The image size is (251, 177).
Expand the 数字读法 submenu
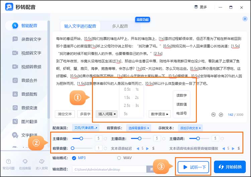coord(160,114)
